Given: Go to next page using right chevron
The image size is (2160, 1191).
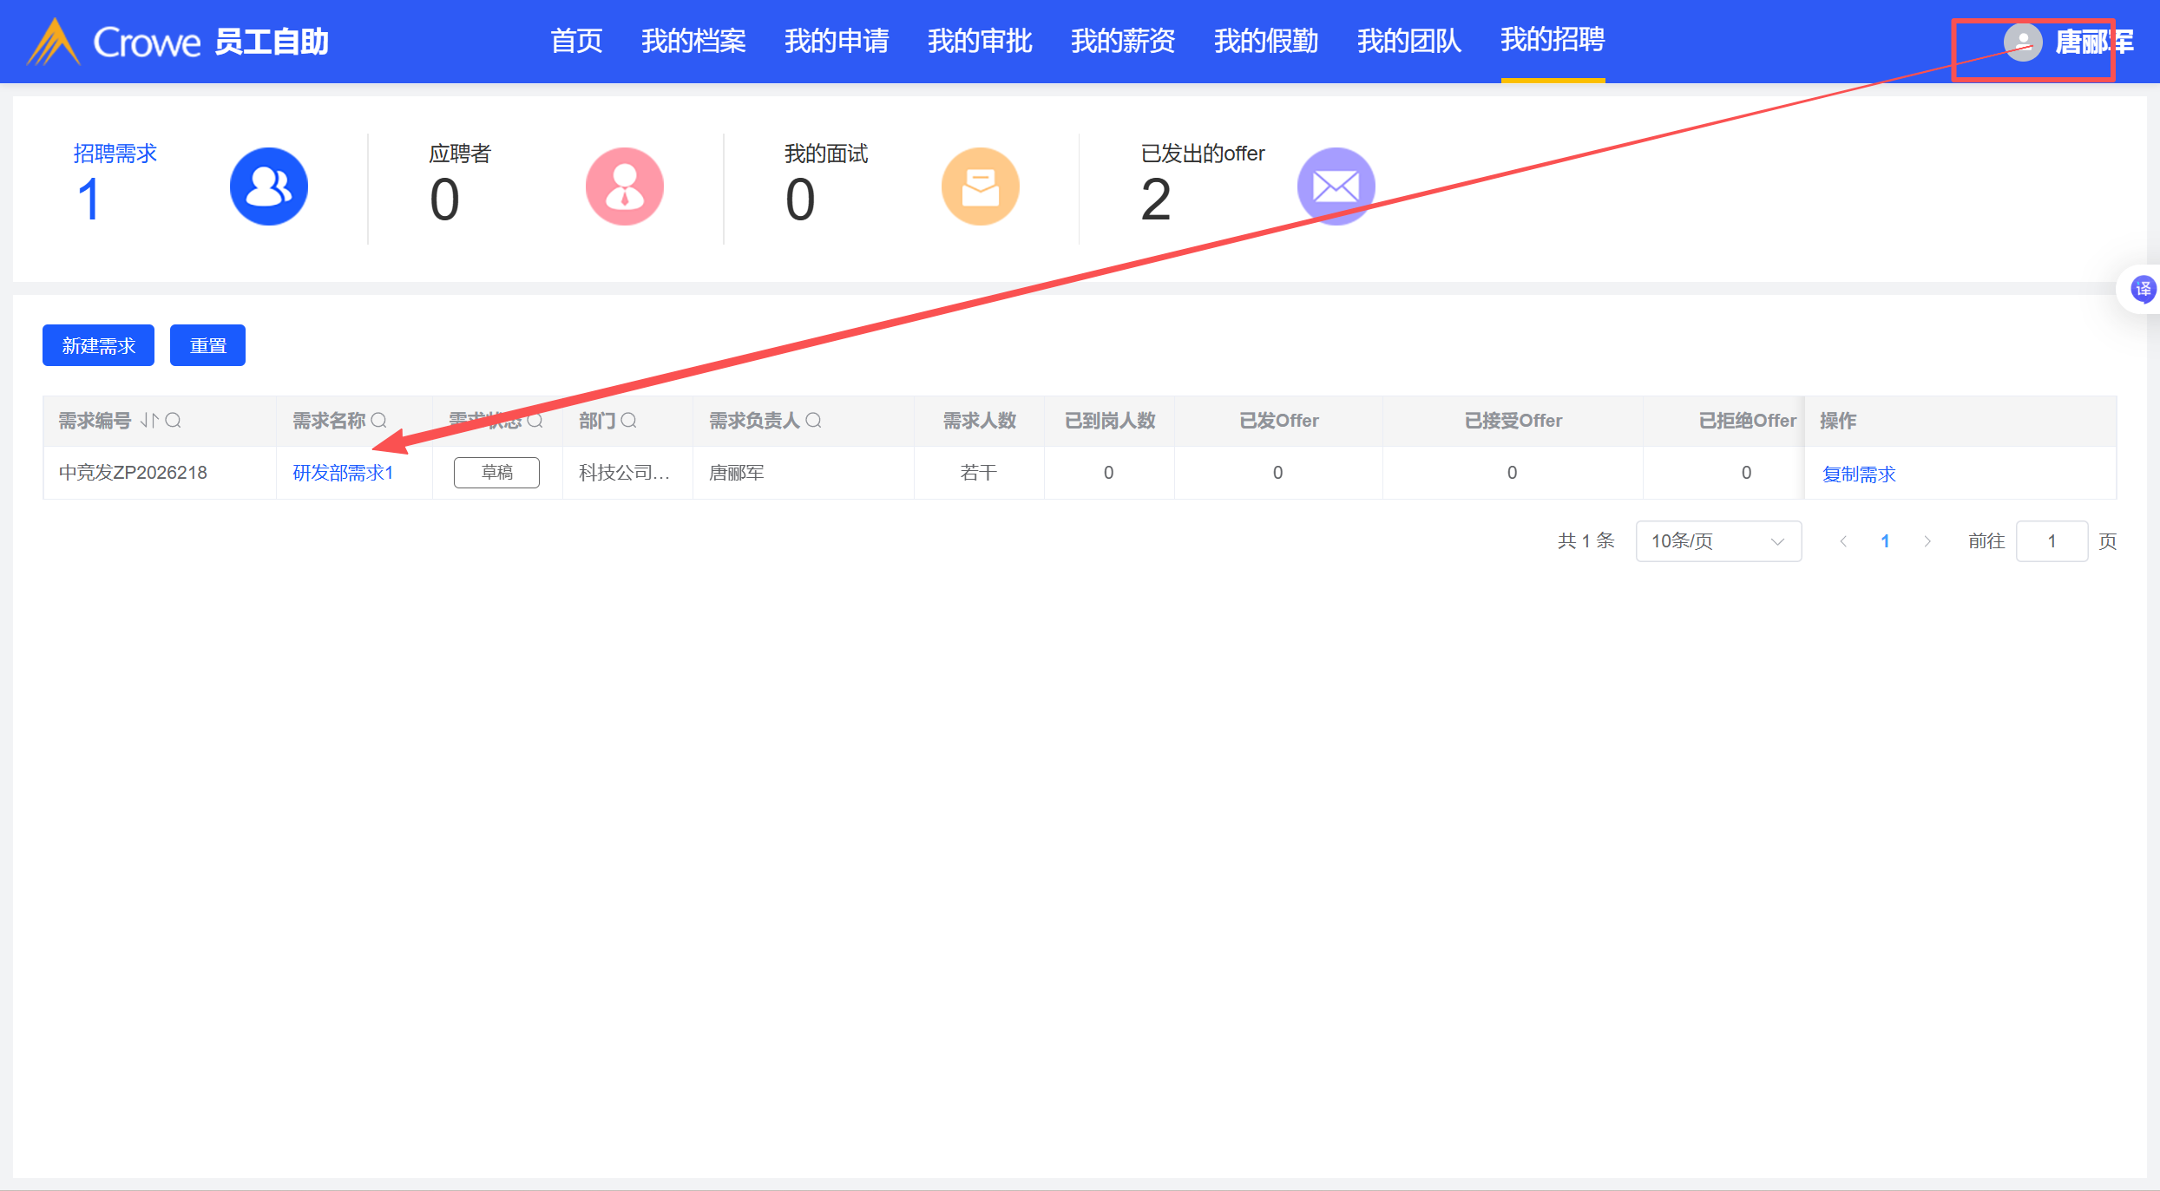Looking at the screenshot, I should [1927, 541].
